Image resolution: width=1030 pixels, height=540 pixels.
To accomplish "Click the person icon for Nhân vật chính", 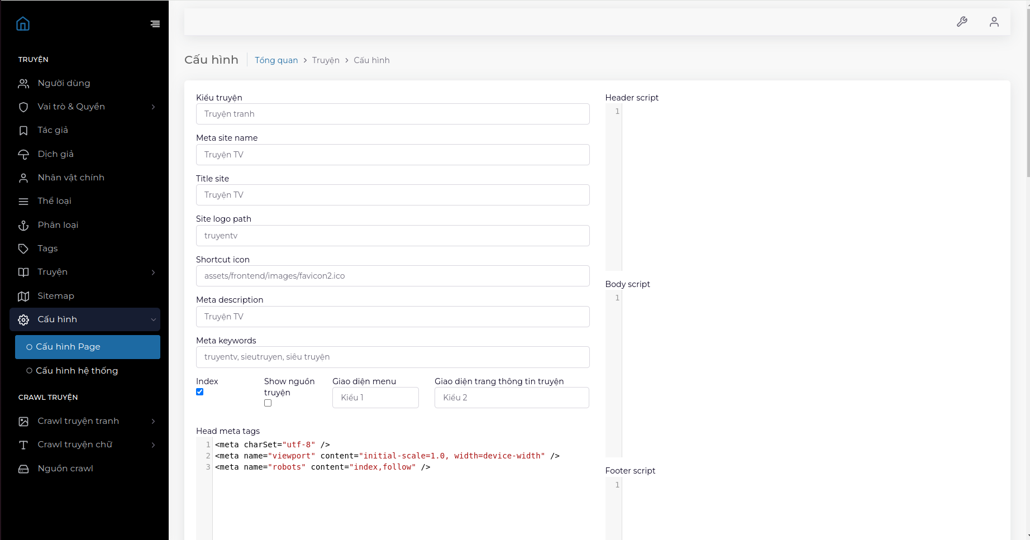I will (23, 178).
